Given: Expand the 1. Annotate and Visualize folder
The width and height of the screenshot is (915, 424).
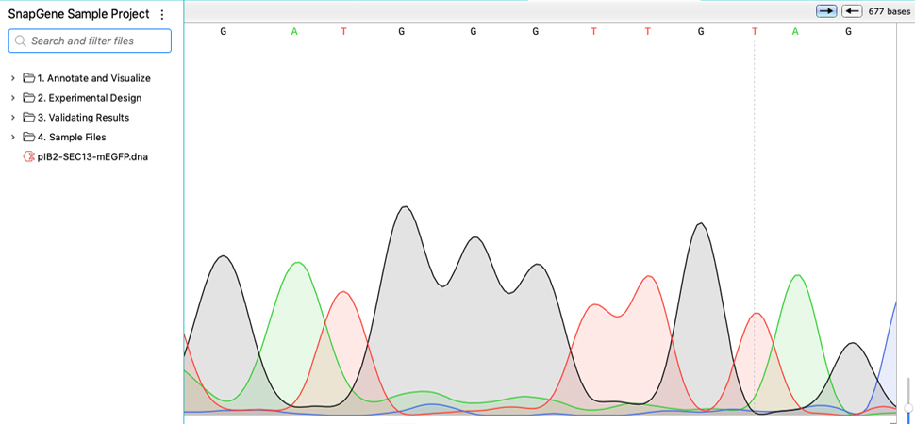Looking at the screenshot, I should coord(13,78).
